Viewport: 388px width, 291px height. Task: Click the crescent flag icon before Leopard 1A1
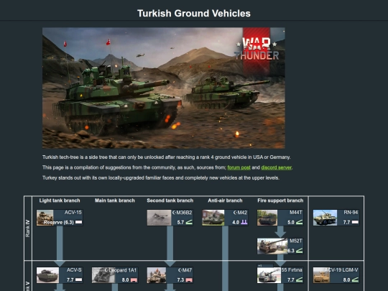(106, 270)
